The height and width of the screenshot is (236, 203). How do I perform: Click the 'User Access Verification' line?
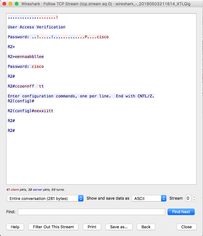(x=37, y=27)
